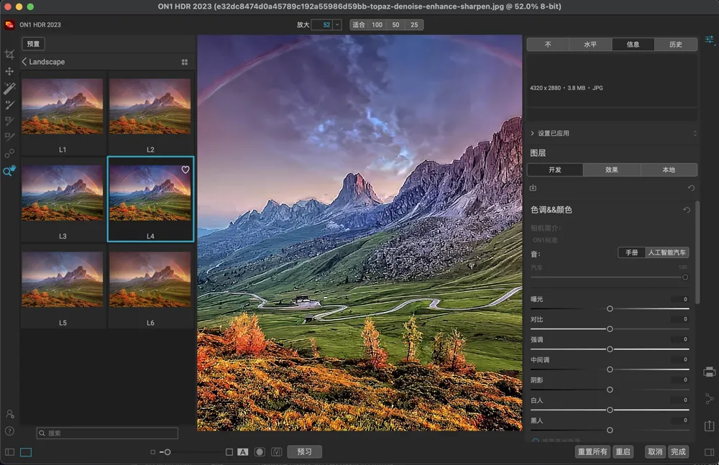Image resolution: width=719 pixels, height=465 pixels.
Task: Click the 曝光 exposure slider handle
Action: pos(610,308)
